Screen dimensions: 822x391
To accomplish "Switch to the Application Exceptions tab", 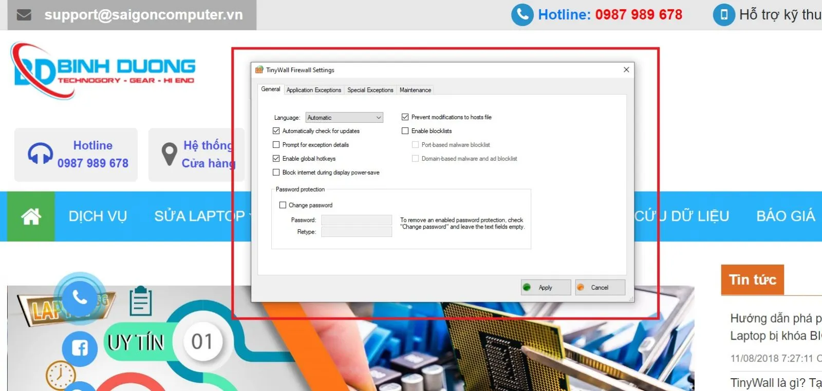I will pyautogui.click(x=314, y=90).
